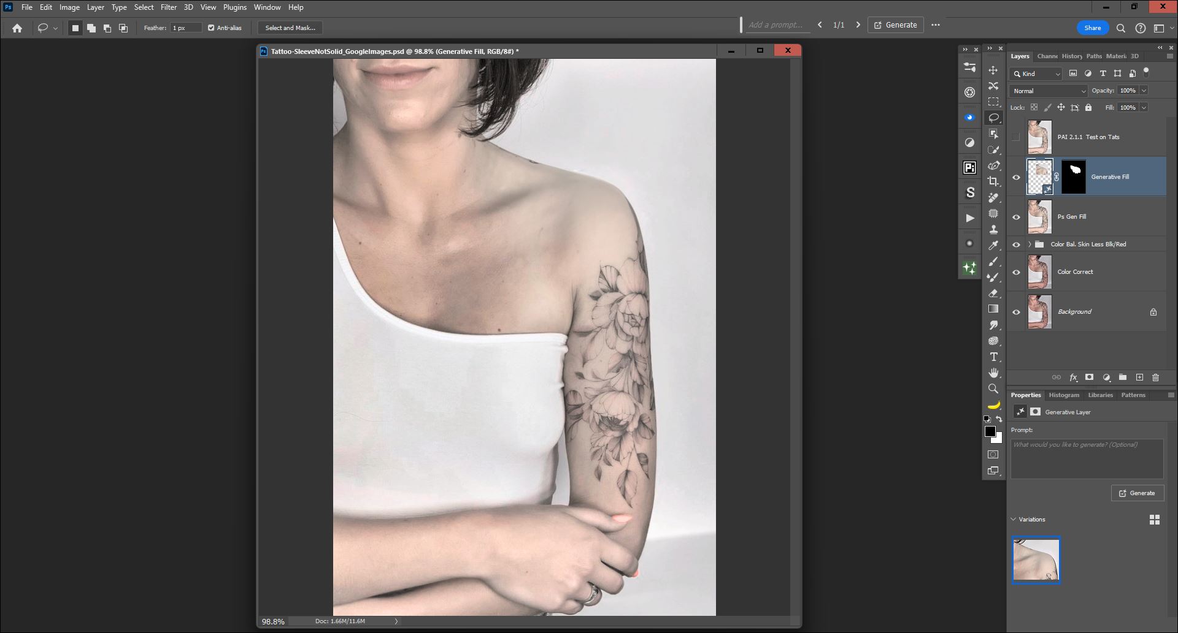Open the Home screen icon
This screenshot has height=633, width=1178.
pyautogui.click(x=17, y=28)
